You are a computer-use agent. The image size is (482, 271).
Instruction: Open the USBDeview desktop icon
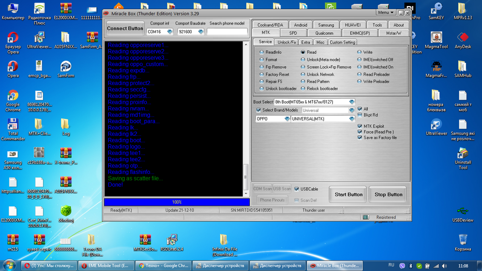[463, 214]
